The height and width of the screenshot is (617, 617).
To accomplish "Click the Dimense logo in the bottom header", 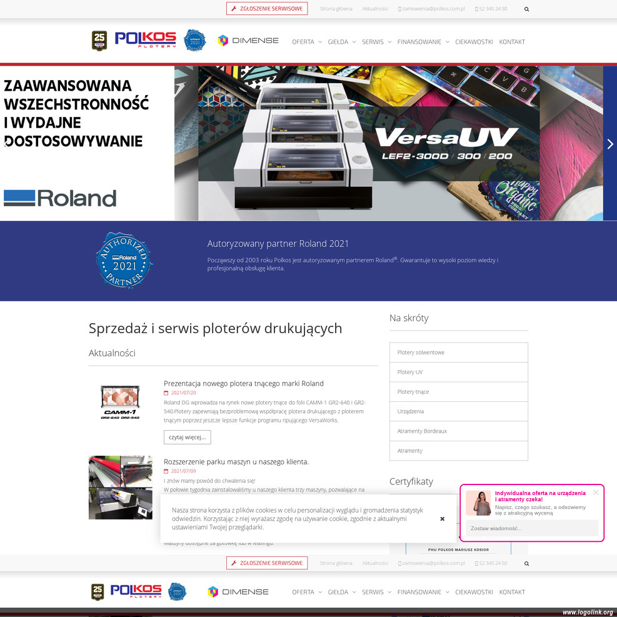I will [238, 592].
